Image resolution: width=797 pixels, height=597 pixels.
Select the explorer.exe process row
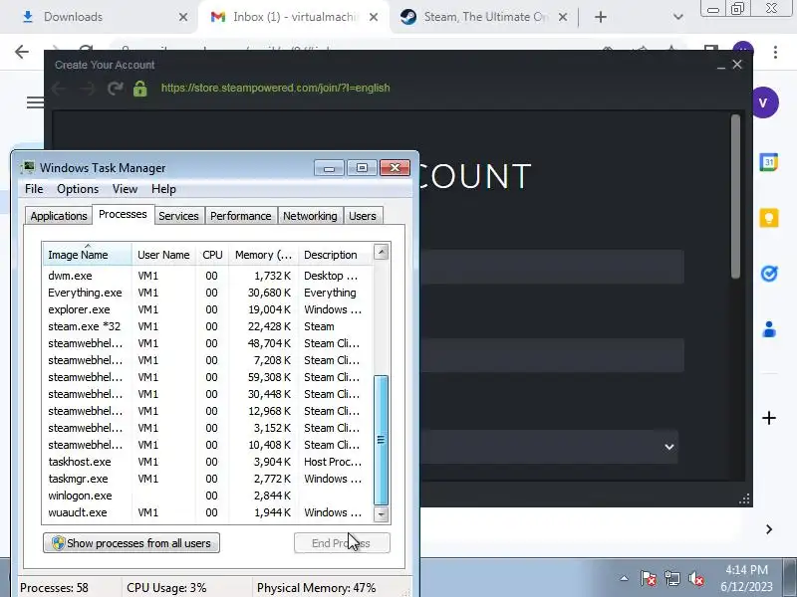point(207,309)
